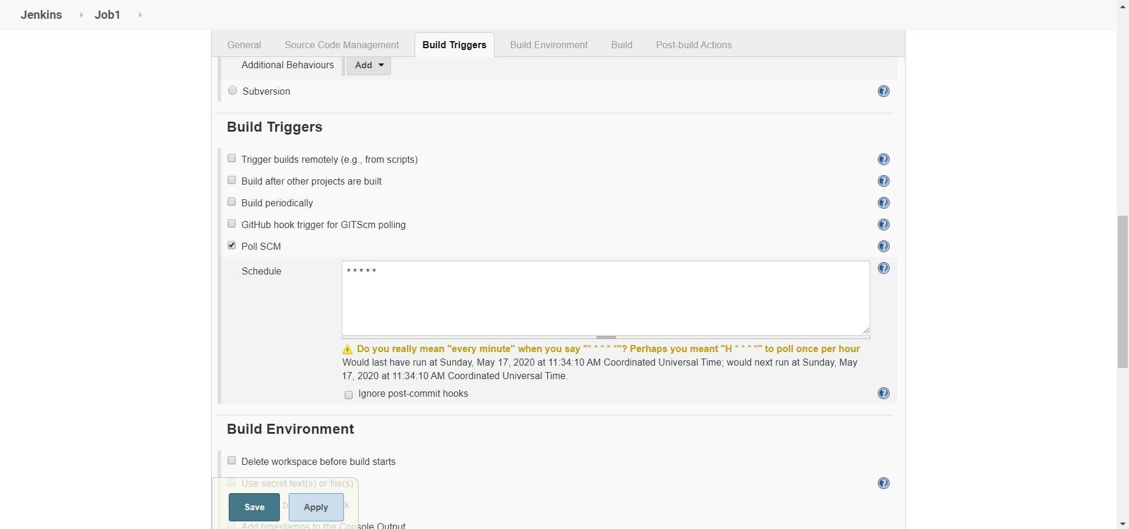Open help for Poll SCM

pyautogui.click(x=884, y=246)
